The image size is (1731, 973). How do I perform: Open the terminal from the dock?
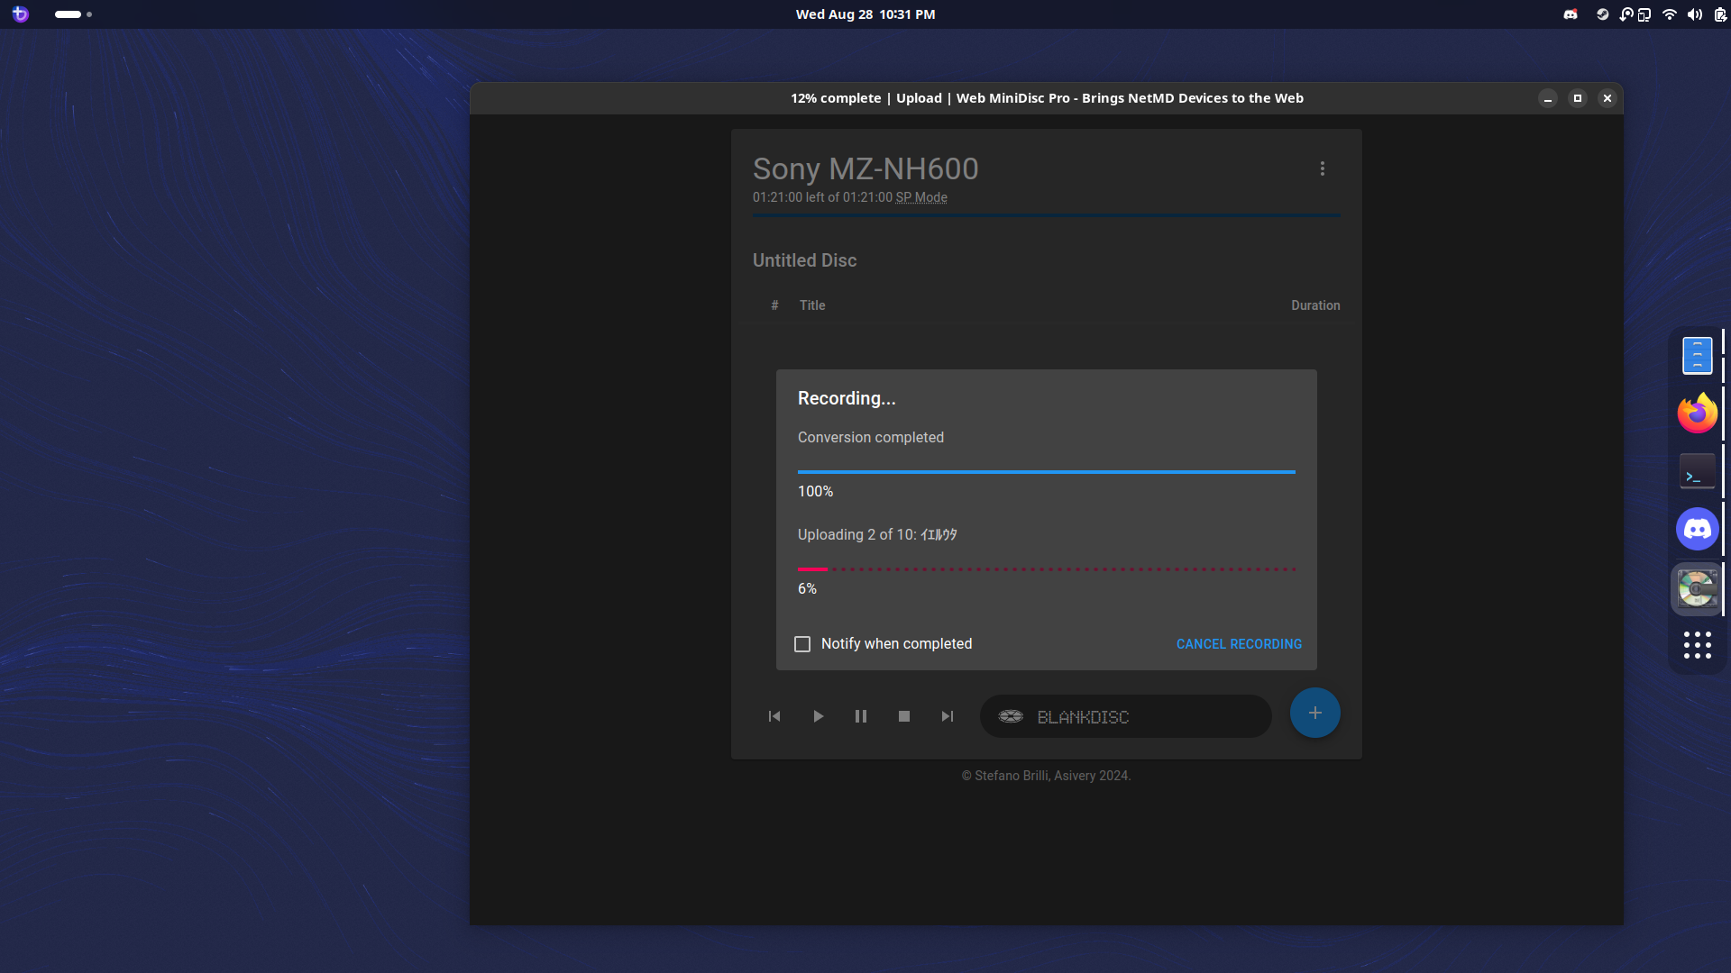tap(1696, 470)
